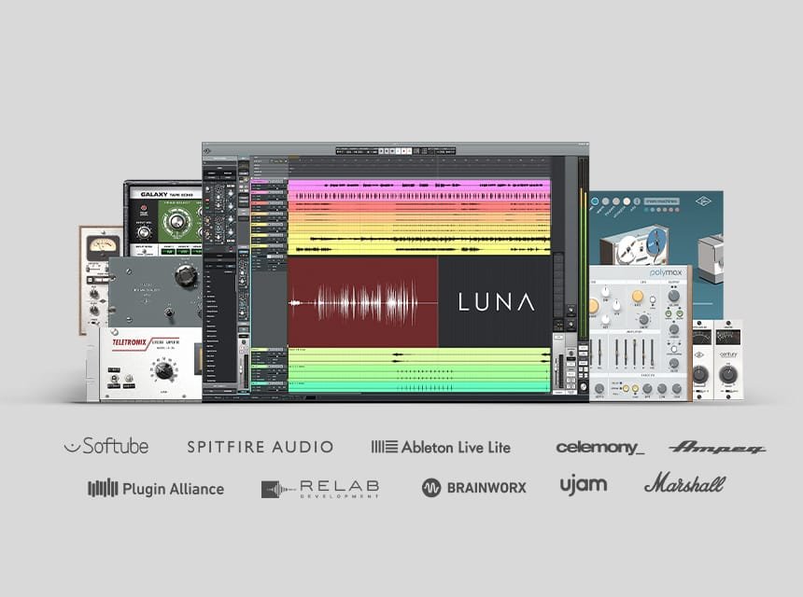Screen dimensions: 803x597
Task: Click the Marshall logo
Action: pyautogui.click(x=683, y=483)
